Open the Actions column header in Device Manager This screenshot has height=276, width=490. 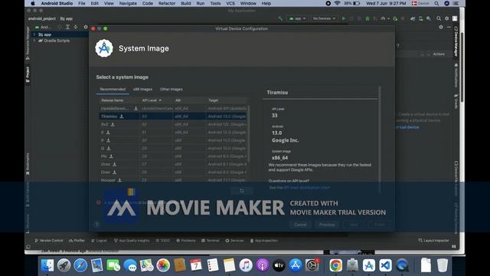[x=439, y=54]
